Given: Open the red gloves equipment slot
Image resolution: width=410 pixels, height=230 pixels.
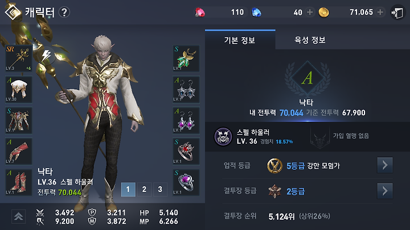Looking at the screenshot, I should 19,151.
